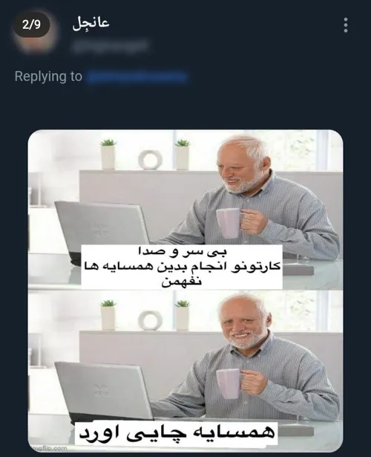
Task: Open the bottom meme panel image
Action: (185, 371)
